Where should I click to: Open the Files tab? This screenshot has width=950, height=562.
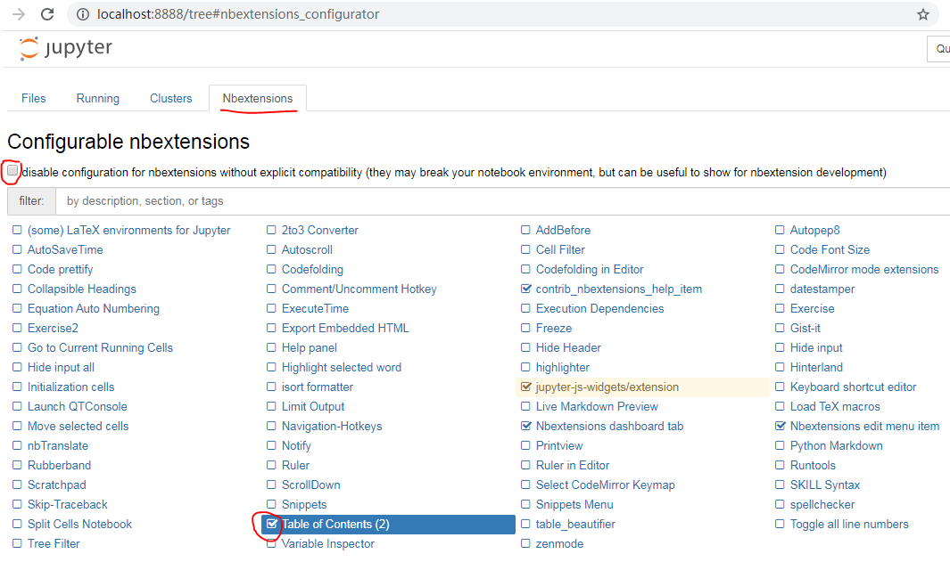pos(33,99)
